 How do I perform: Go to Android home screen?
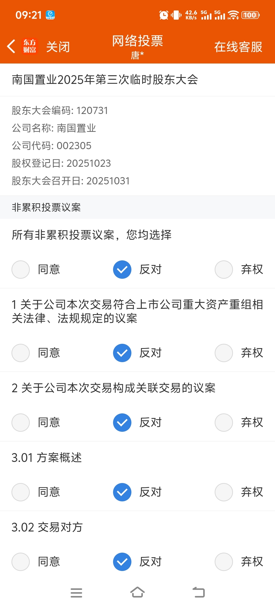point(137,592)
